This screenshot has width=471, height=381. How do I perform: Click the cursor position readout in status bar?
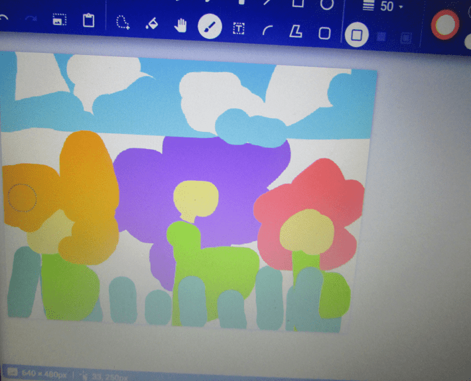coord(100,376)
